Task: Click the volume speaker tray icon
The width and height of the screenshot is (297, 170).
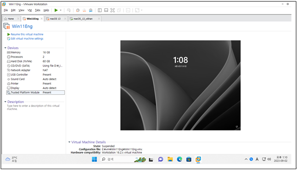Action: tap(269, 159)
